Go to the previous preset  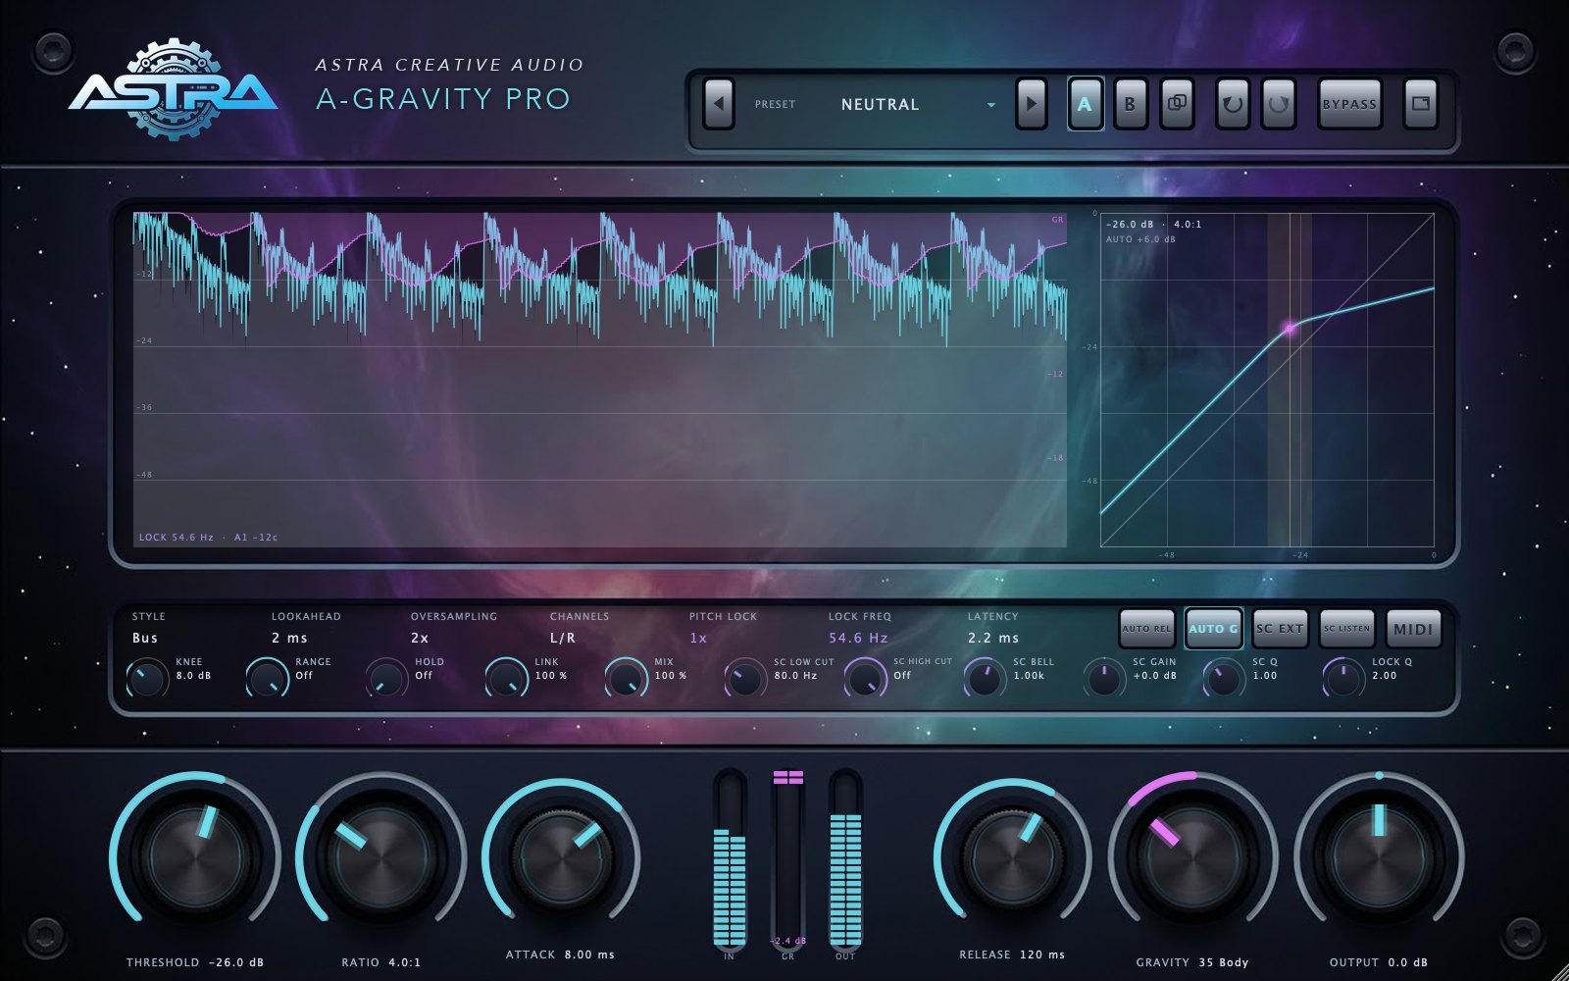719,104
